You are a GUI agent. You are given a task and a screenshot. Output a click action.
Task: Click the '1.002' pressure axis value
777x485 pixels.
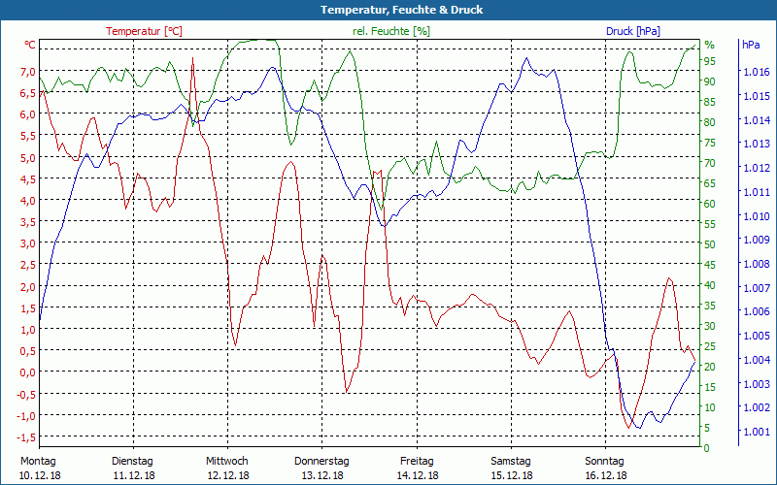point(757,407)
